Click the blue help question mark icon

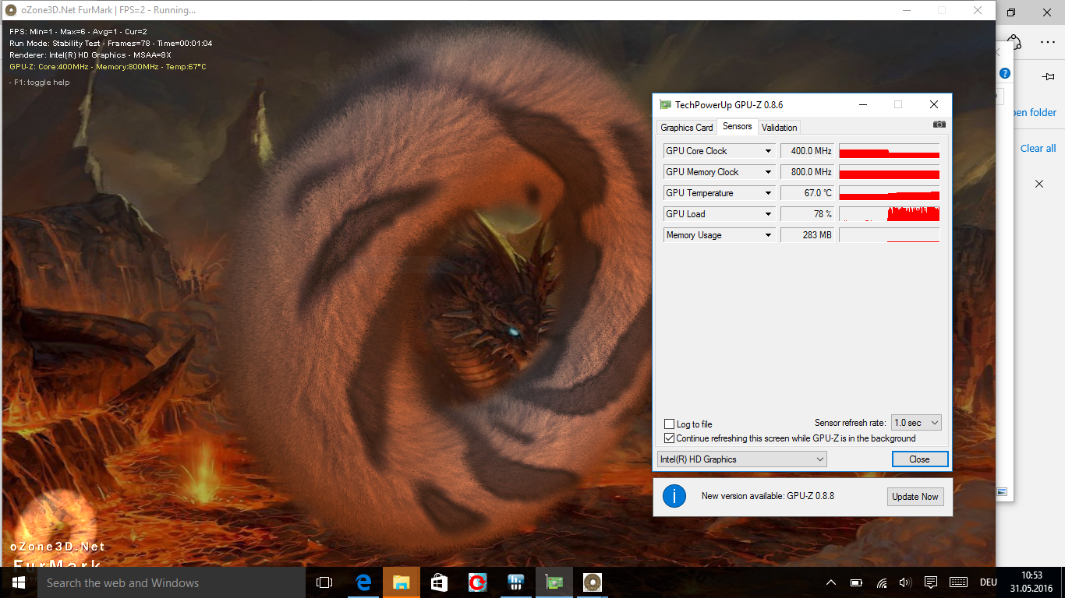coord(1005,73)
